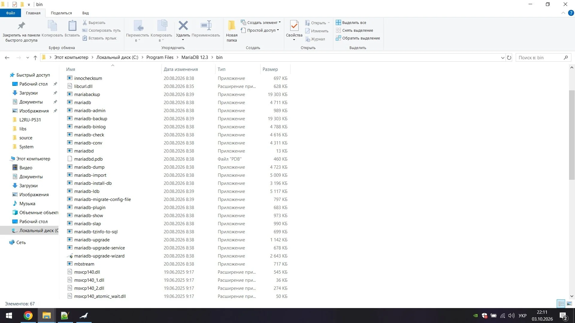Click Deselect (Снять выделение)

point(355,30)
